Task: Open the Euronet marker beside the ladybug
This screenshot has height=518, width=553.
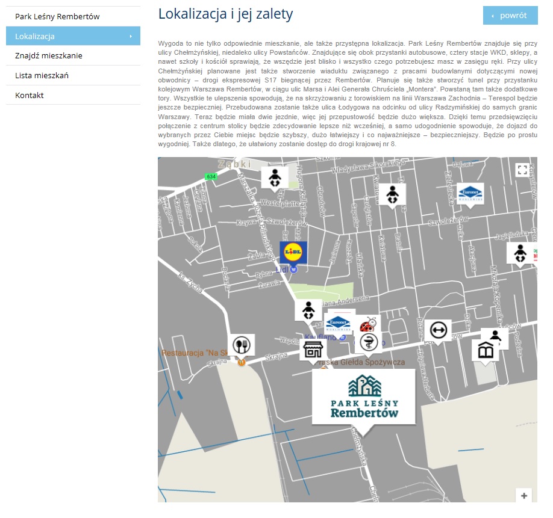Action: 338,324
